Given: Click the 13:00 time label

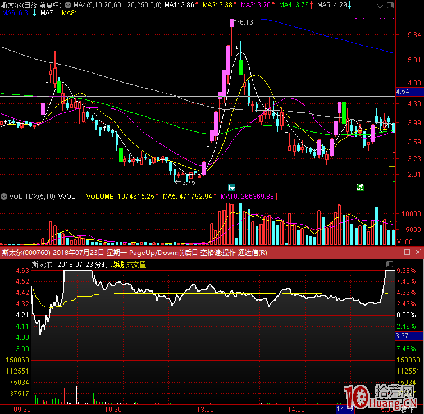Looking at the screenshot, I should (x=205, y=410).
